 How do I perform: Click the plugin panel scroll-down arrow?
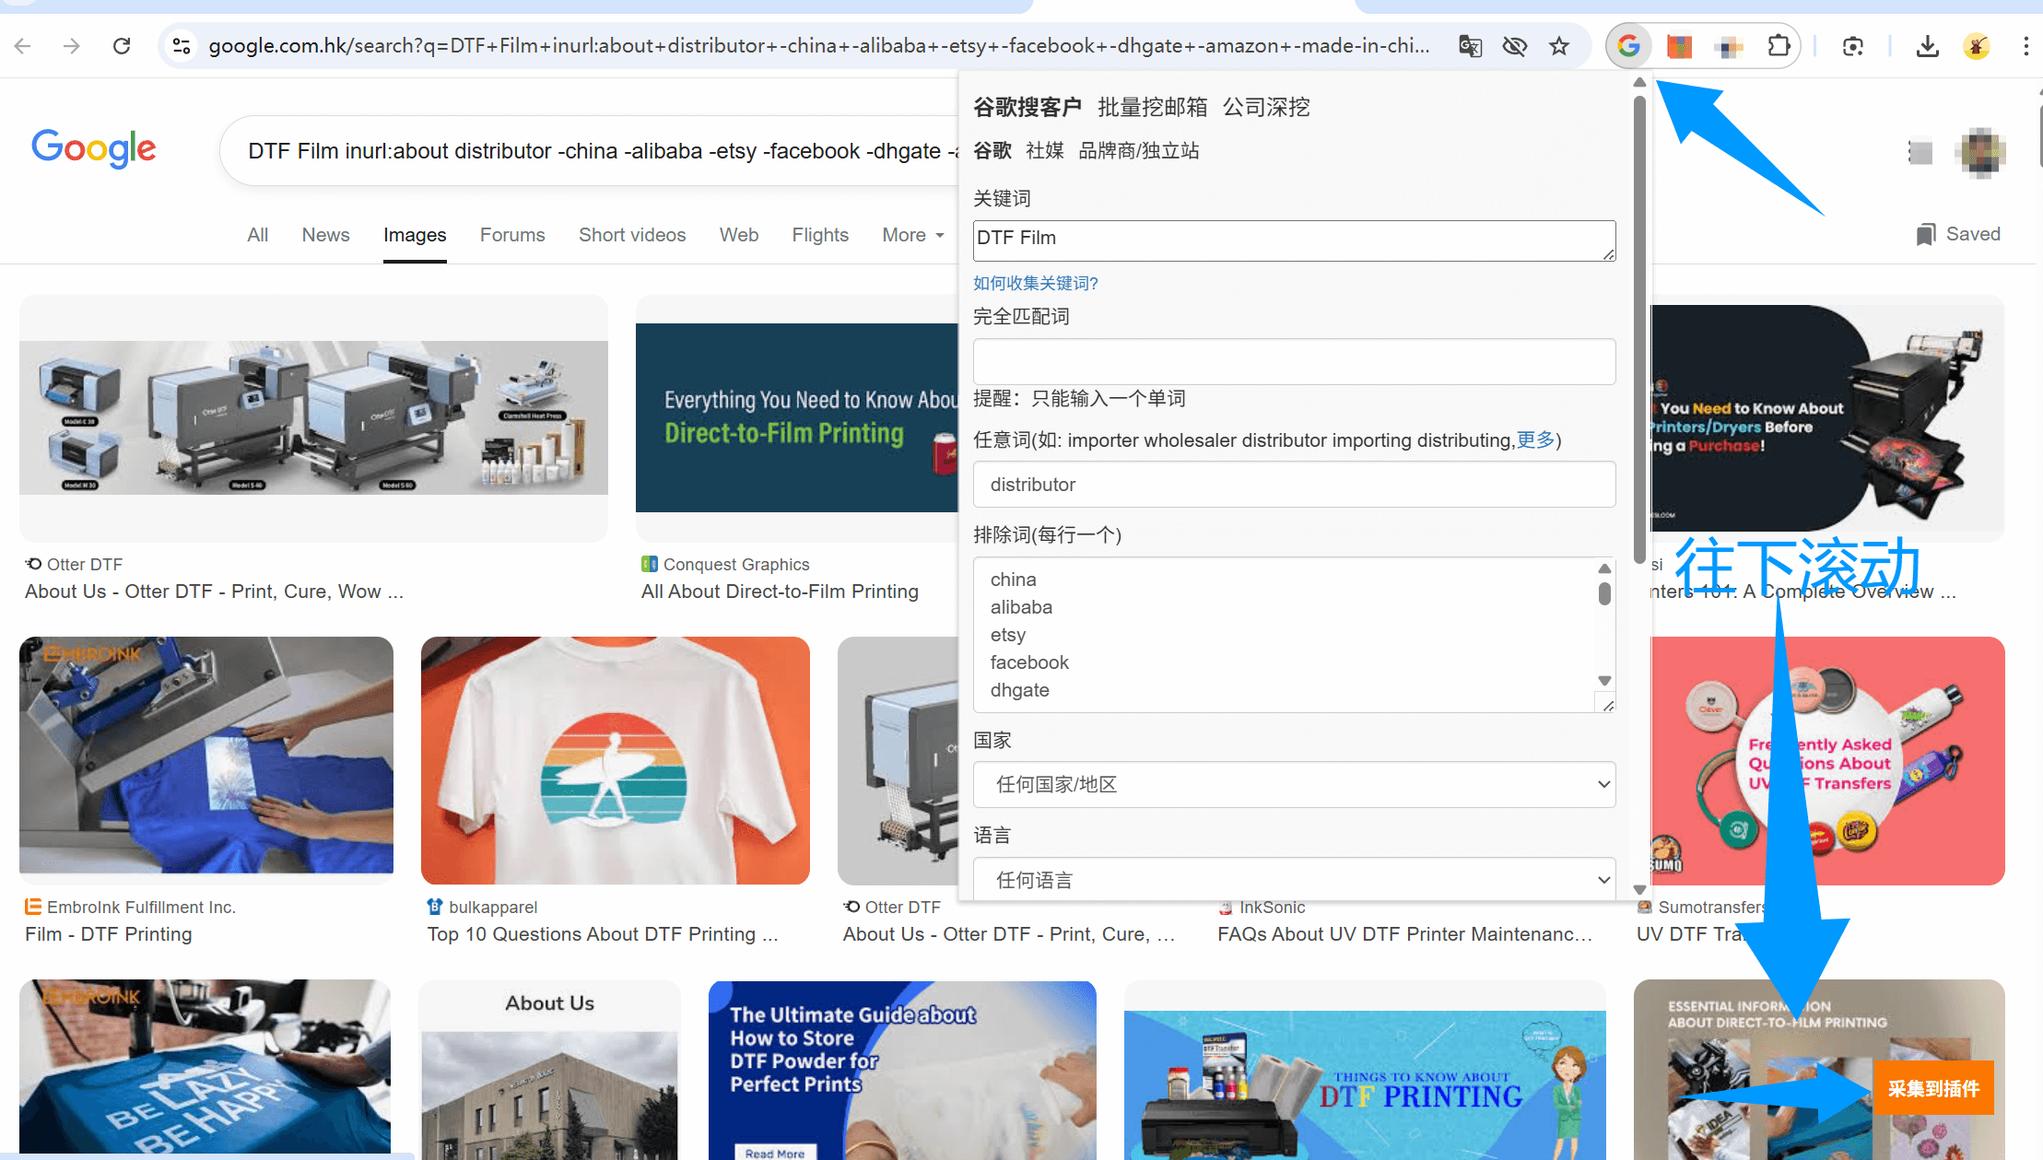click(1639, 889)
